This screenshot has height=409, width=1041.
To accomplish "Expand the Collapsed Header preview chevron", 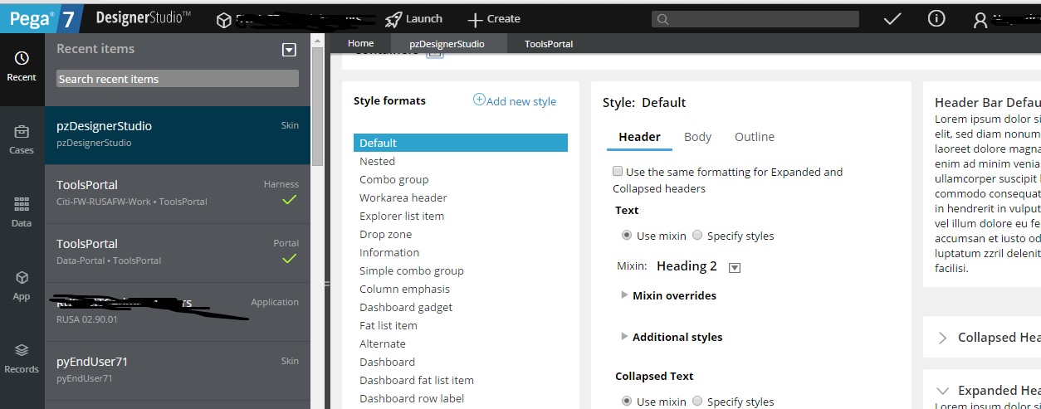I will click(x=942, y=338).
